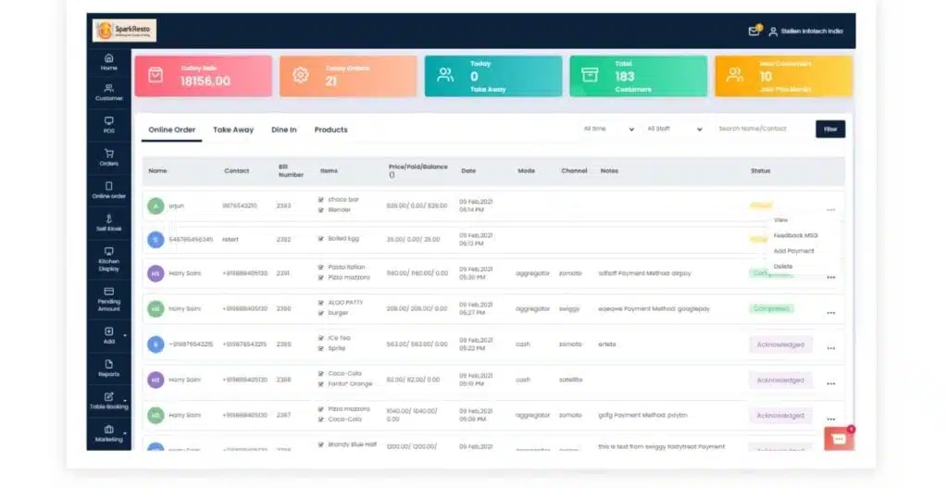This screenshot has height=488, width=948.
Task: Click the SparkResto logo
Action: pyautogui.click(x=125, y=31)
